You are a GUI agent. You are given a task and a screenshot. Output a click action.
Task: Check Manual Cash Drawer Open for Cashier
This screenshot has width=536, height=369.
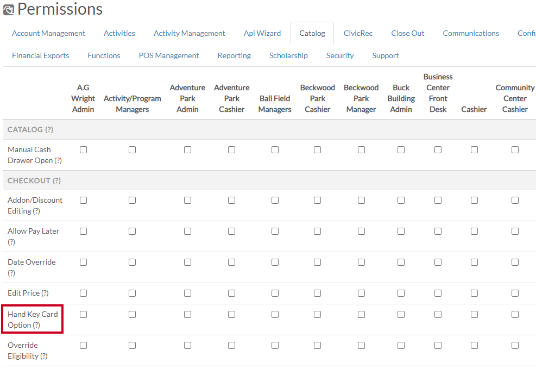click(474, 150)
